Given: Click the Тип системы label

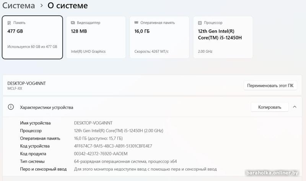Looking at the screenshot, I should point(32,161).
